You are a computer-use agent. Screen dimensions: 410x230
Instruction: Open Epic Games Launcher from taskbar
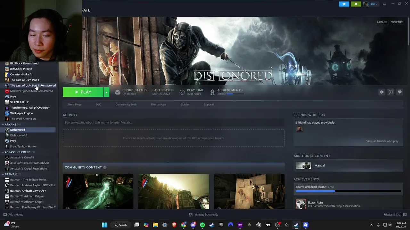click(221, 225)
